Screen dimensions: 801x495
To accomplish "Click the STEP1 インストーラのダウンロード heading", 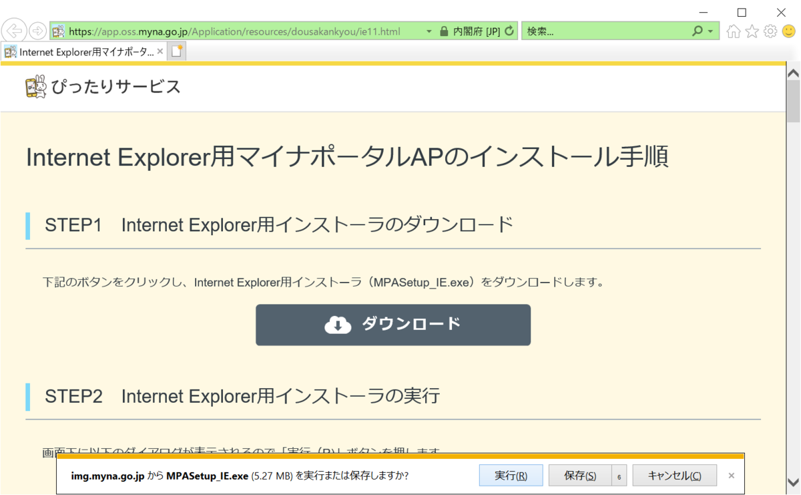I will (x=279, y=225).
